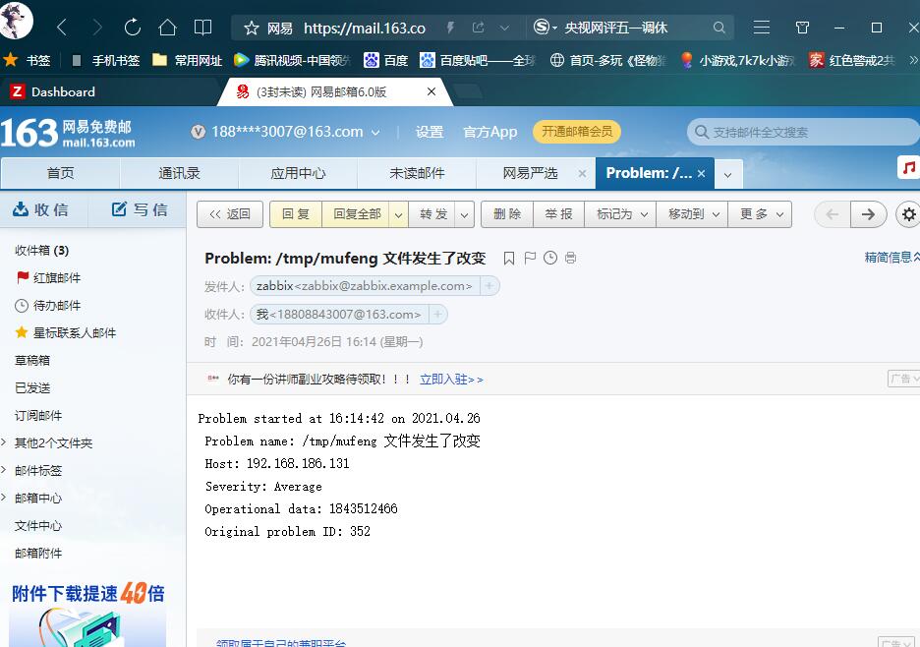Click the 删除 delete button
This screenshot has width=920, height=647.
pos(507,214)
